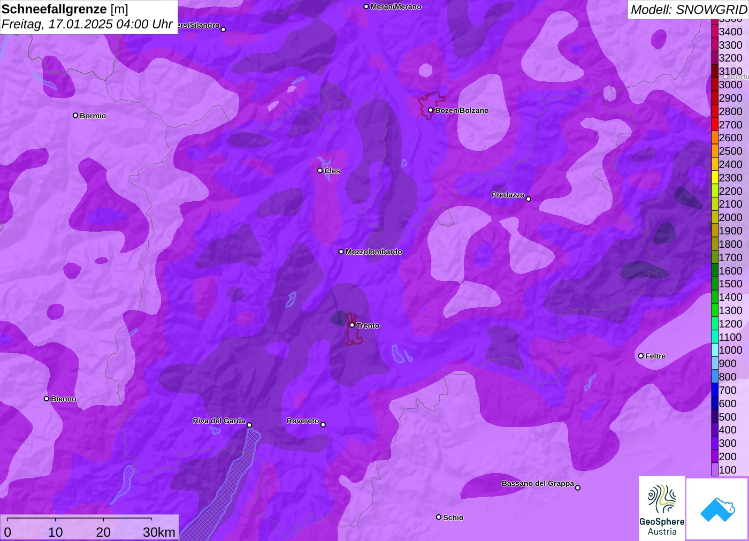Select the Bassano del Grappa marker dot

click(578, 487)
